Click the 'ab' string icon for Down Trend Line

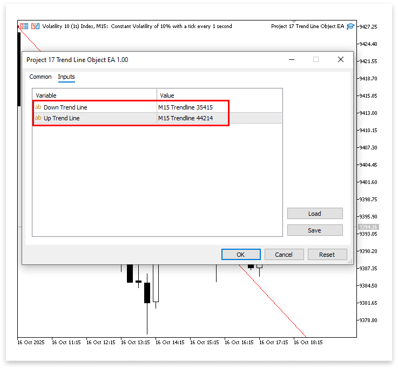[x=38, y=107]
